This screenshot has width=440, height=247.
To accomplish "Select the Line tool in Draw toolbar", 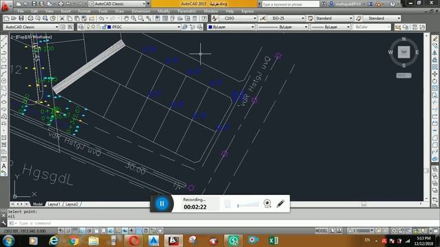I will click(4, 39).
